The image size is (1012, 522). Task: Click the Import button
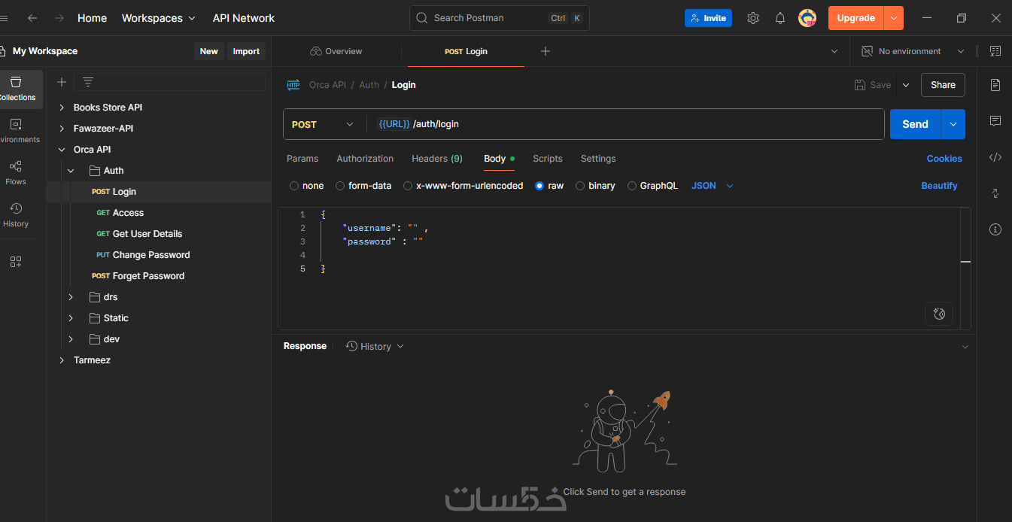[x=246, y=51]
